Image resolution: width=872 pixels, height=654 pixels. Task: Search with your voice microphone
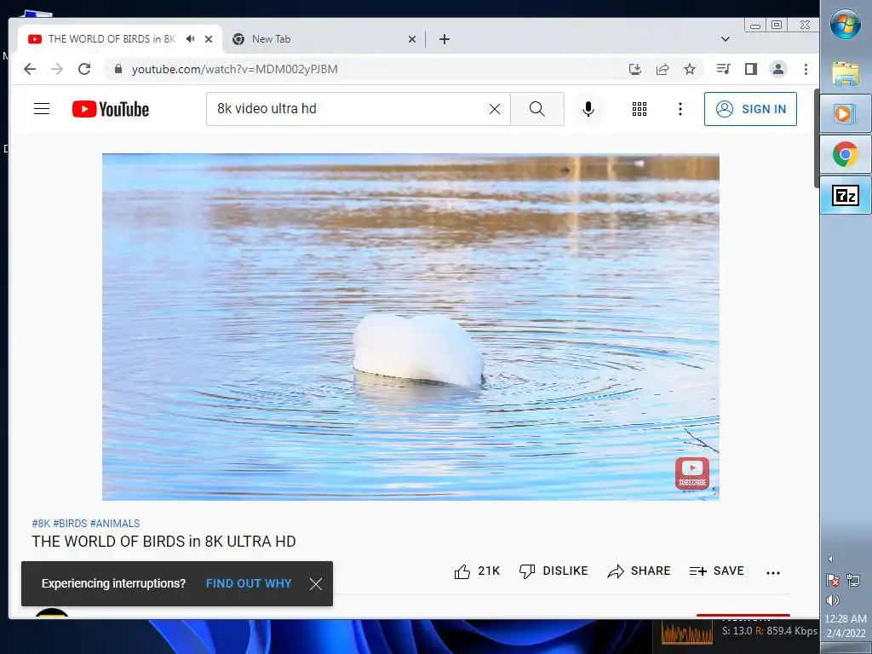(588, 109)
